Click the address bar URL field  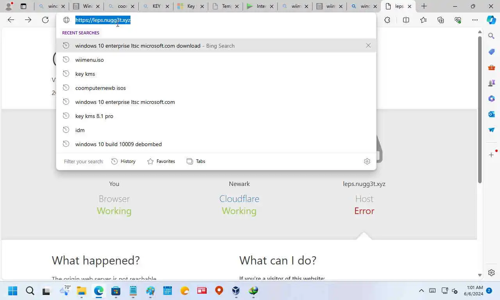[216, 20]
